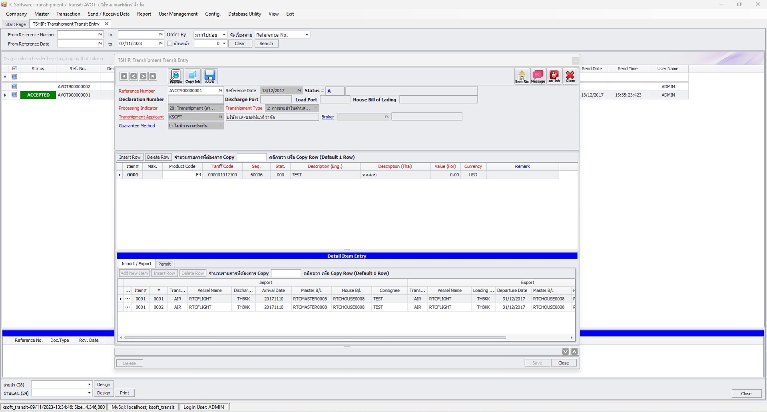Click the From Reference Number input field
This screenshot has width=767, height=412.
[x=78, y=34]
